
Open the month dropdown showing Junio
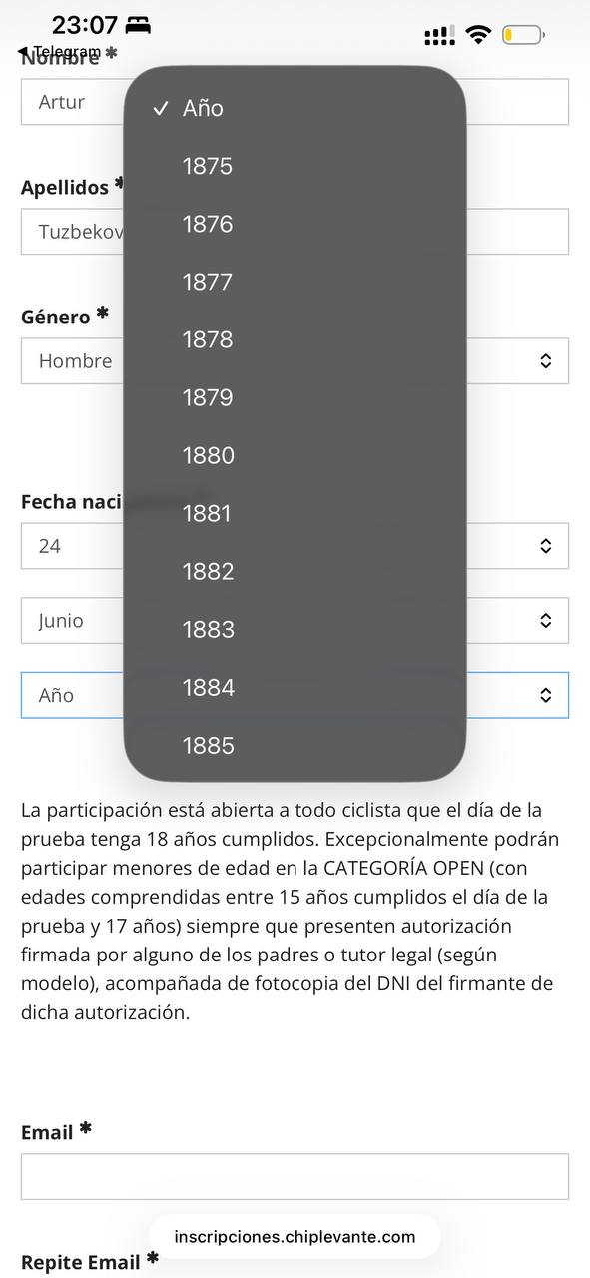295,621
